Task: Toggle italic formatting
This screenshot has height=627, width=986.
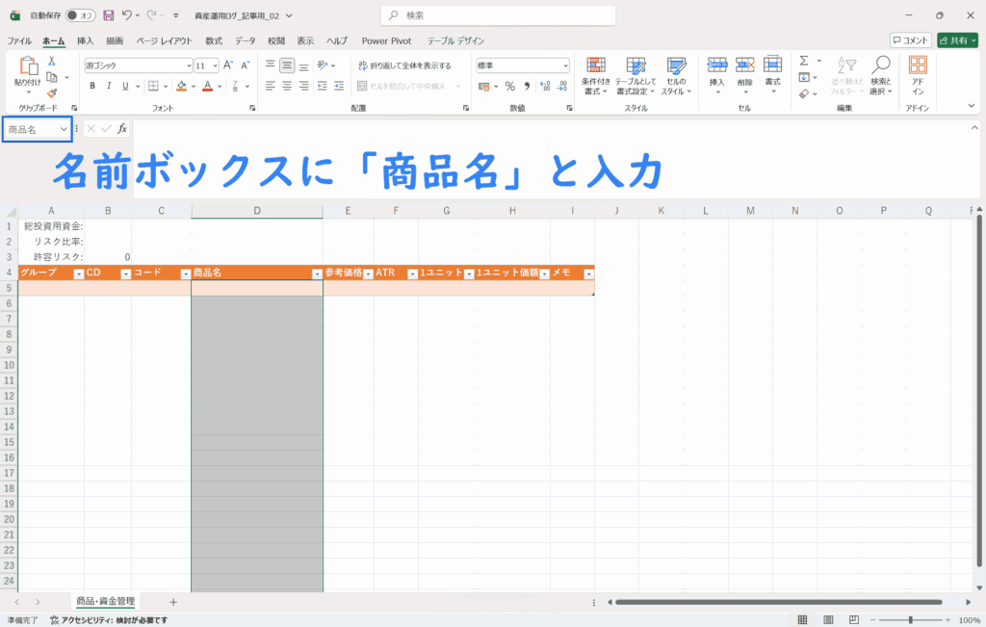Action: 110,86
